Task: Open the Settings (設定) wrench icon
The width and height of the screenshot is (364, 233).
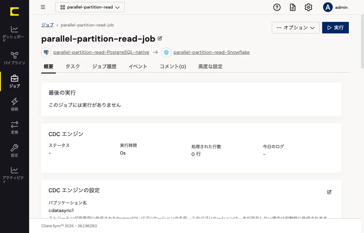Action: (15, 148)
